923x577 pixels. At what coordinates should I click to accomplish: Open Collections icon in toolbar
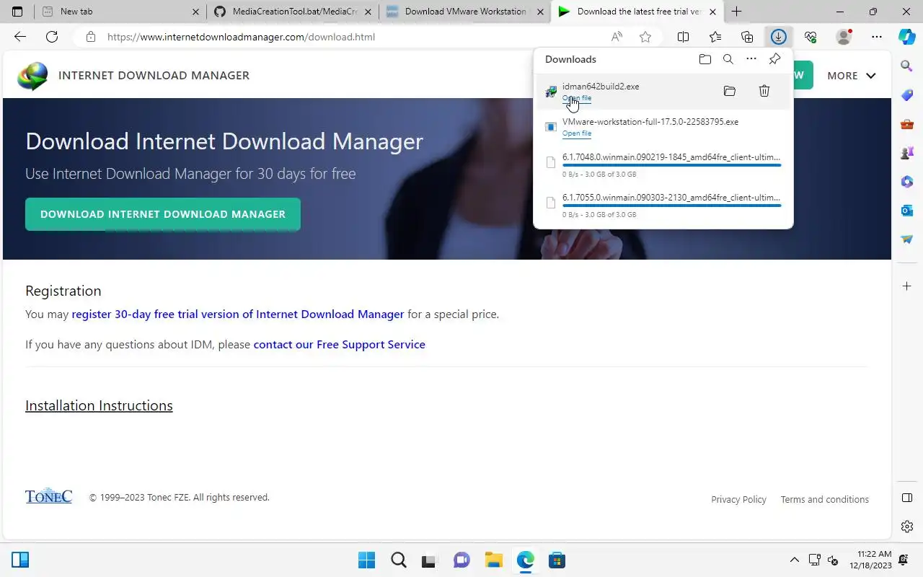(x=747, y=37)
